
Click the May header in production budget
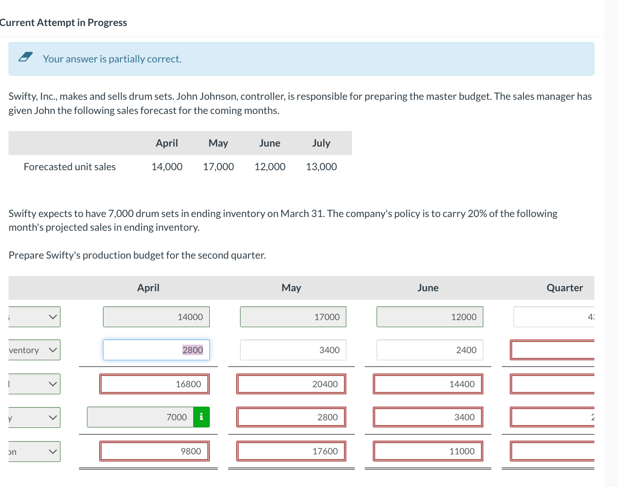tap(291, 288)
